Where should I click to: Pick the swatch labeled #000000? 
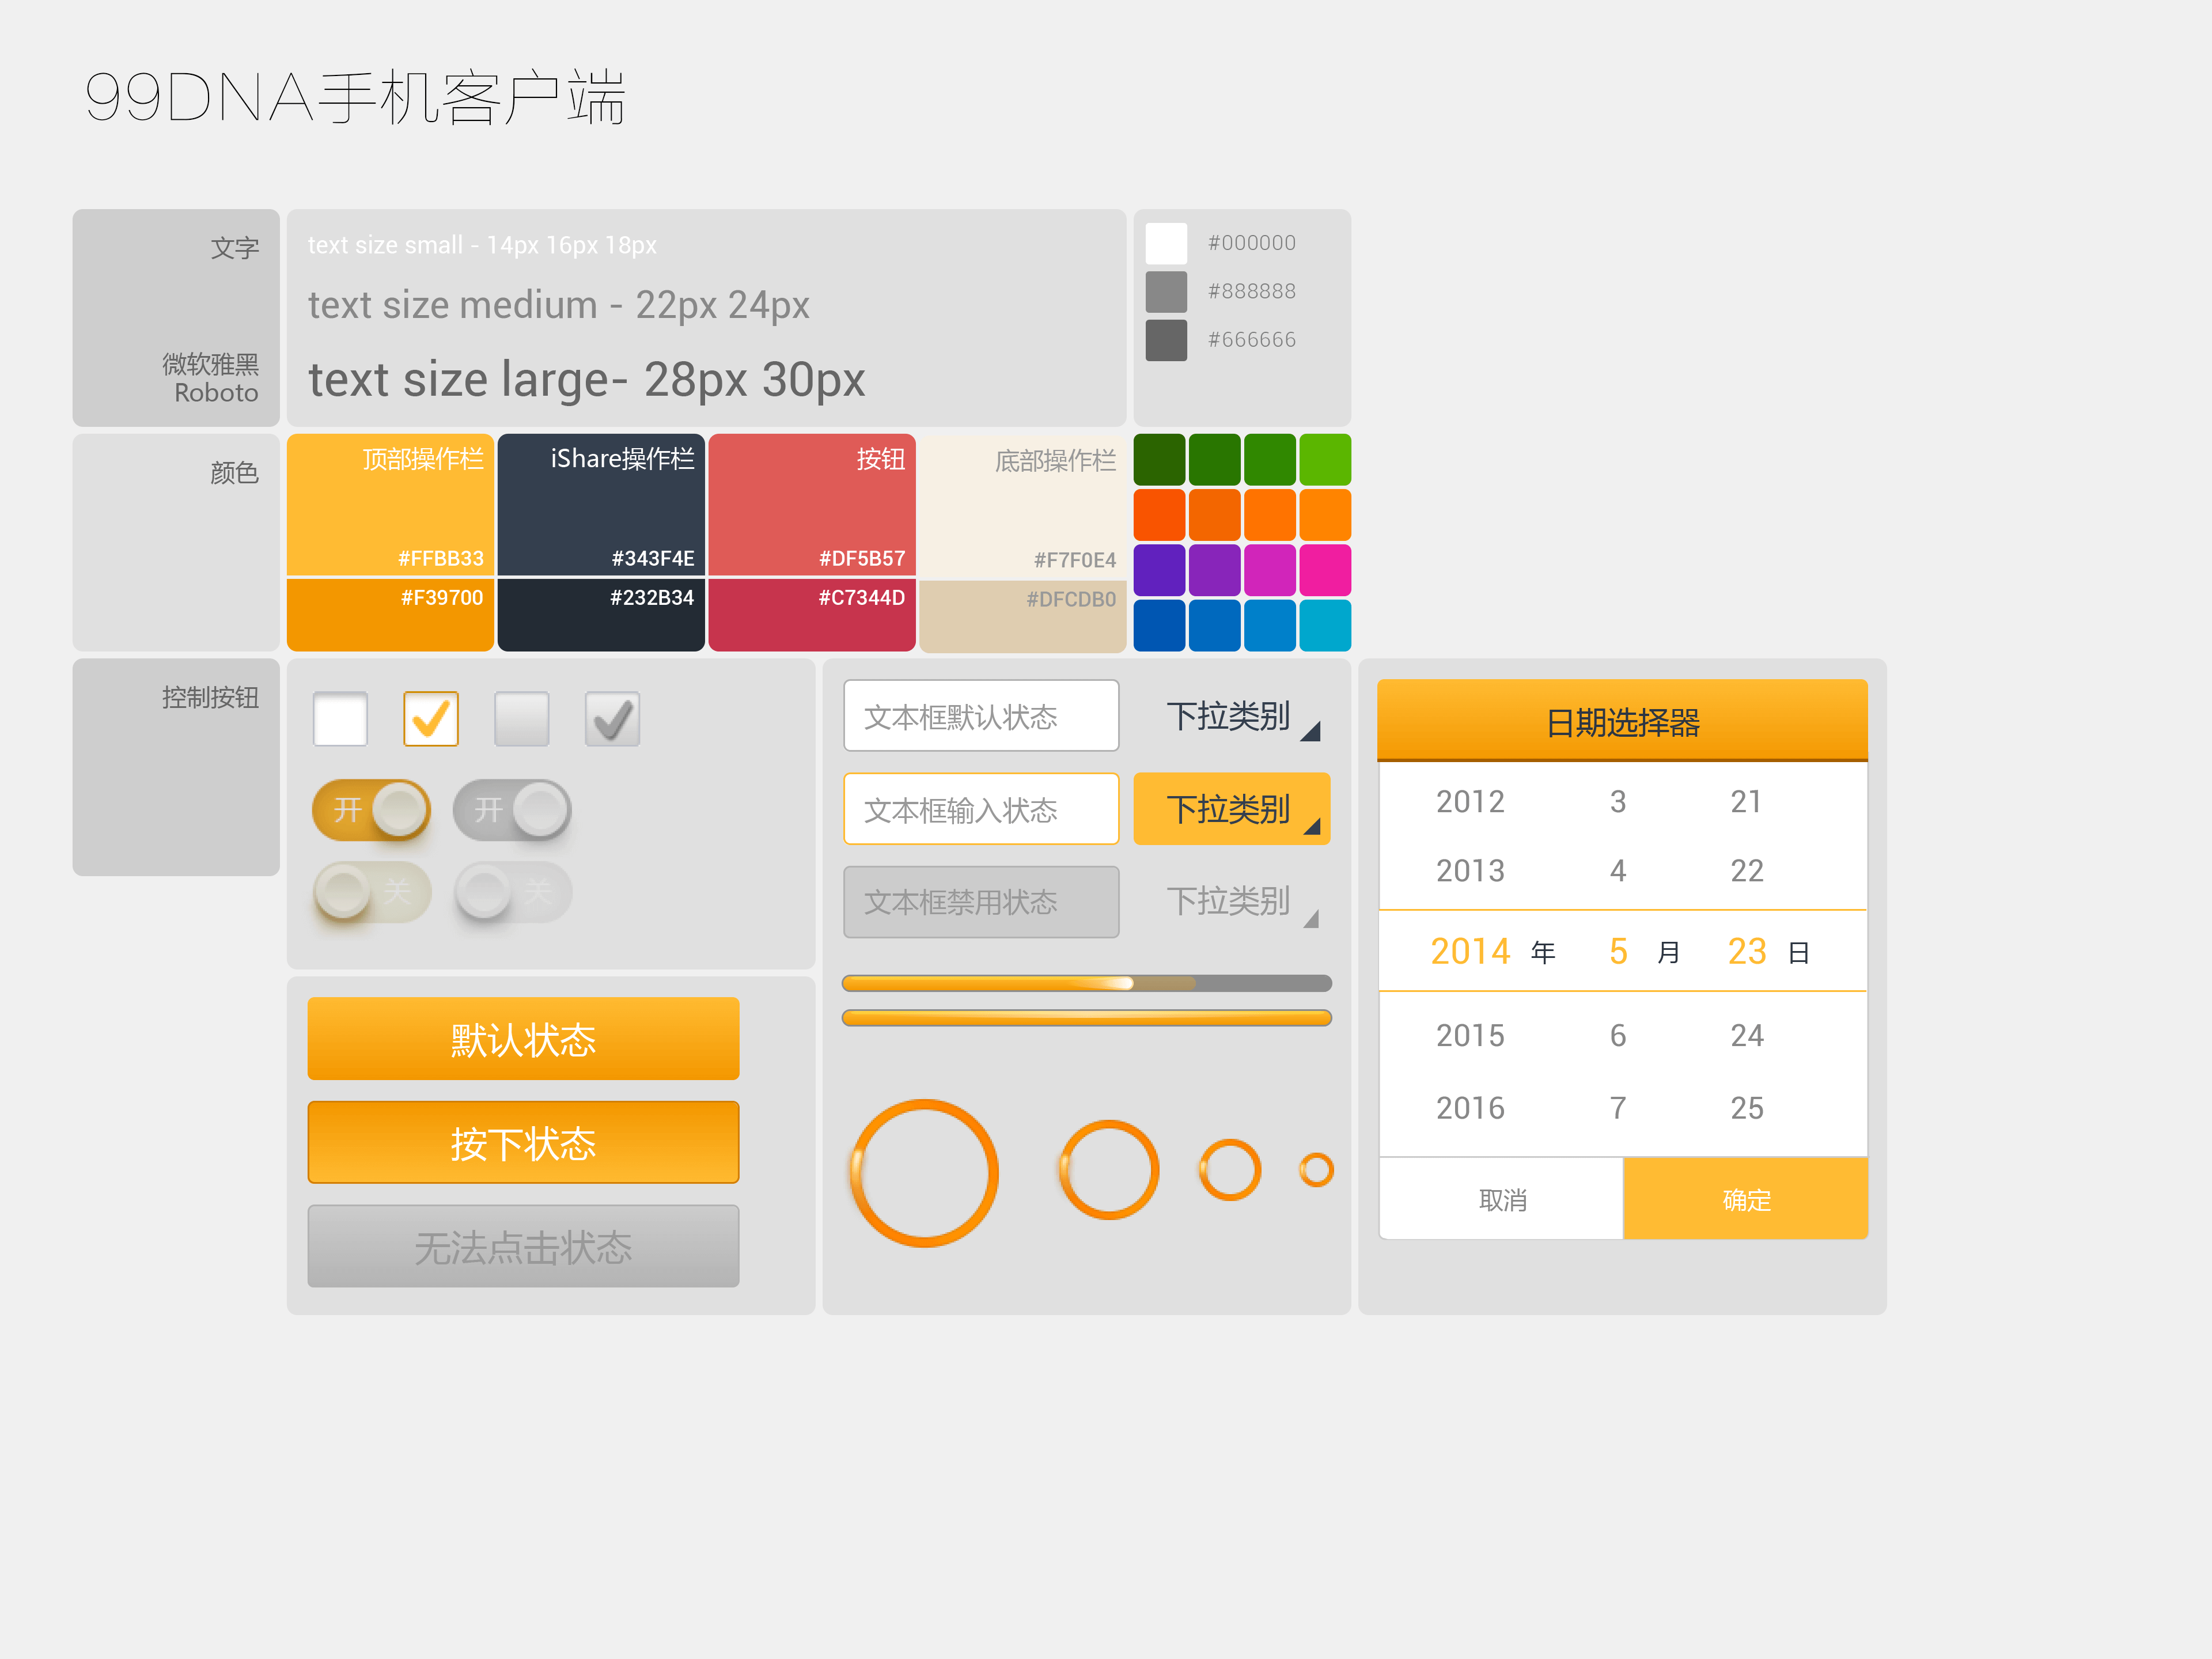tap(1166, 243)
